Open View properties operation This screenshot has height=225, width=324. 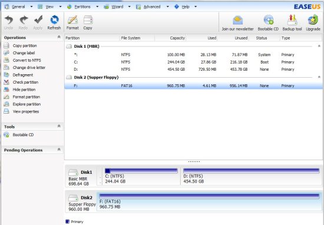[x=26, y=111]
